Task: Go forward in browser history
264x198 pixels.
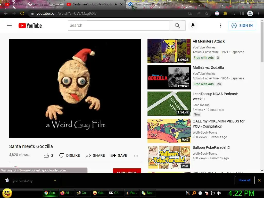Action: [14, 13]
